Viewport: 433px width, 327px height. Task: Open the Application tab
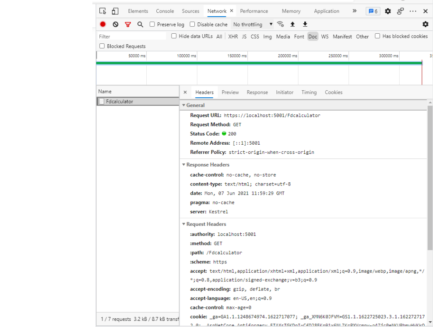coord(327,11)
